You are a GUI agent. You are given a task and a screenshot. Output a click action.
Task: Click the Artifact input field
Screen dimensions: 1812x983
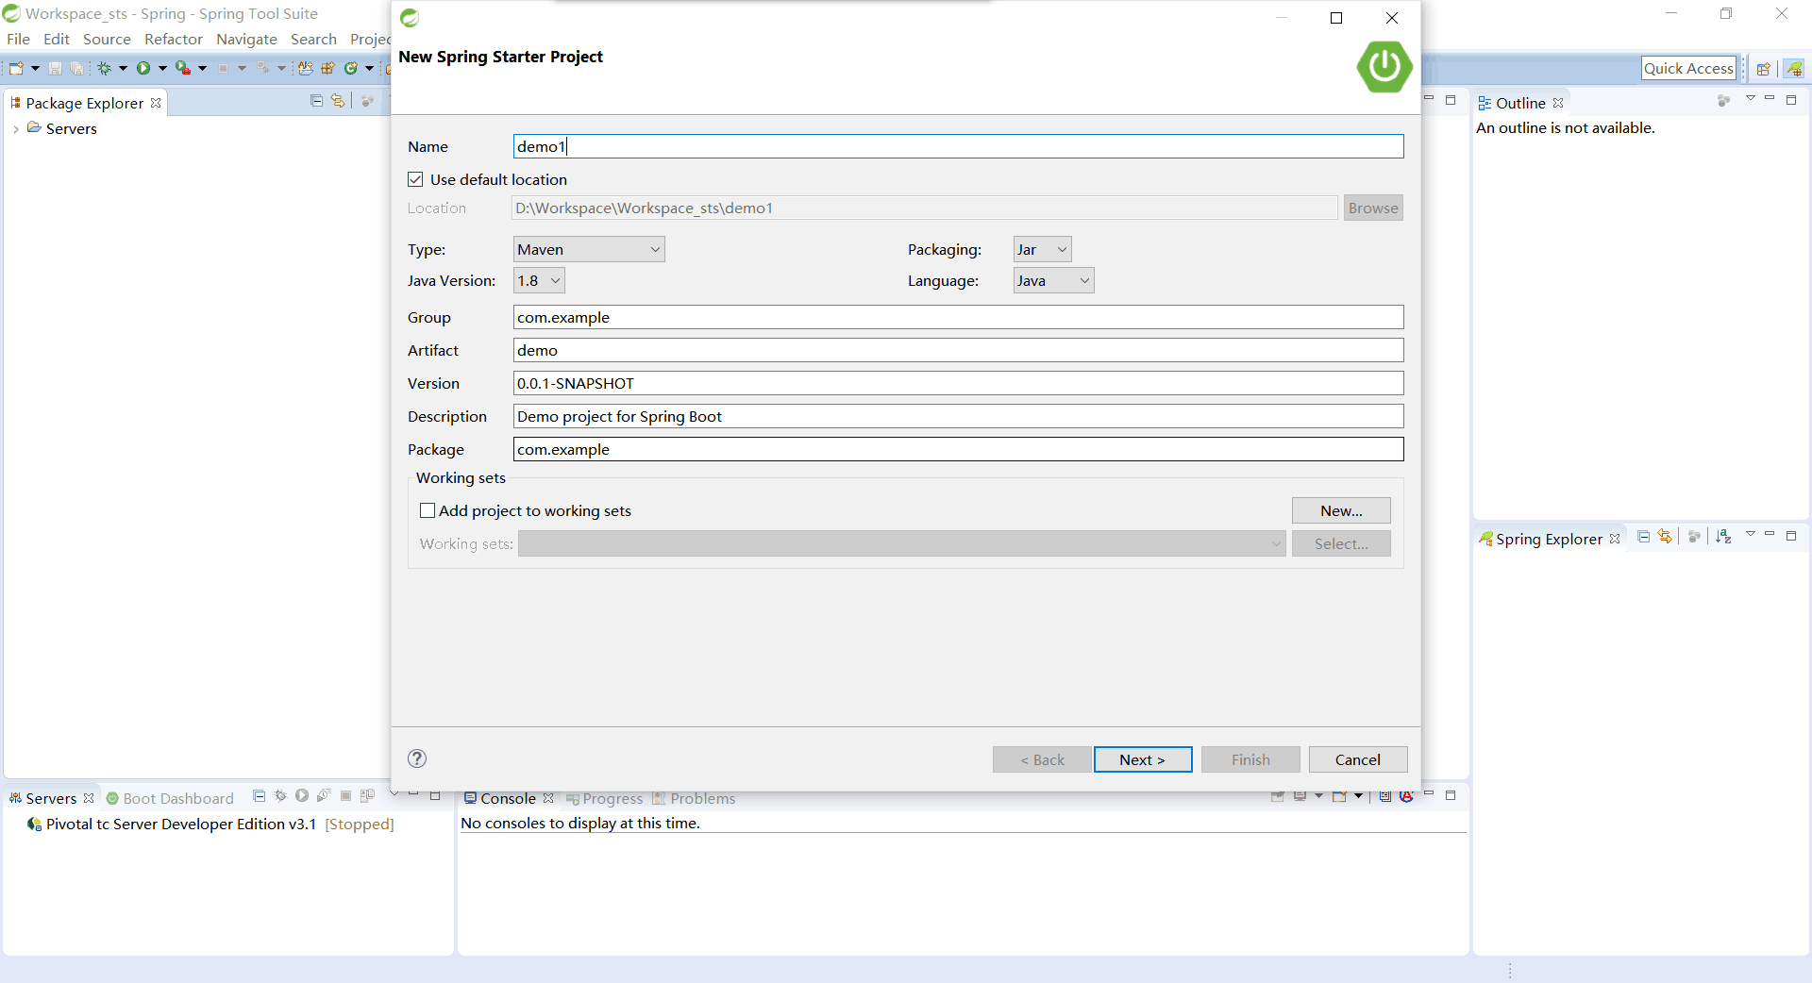click(x=958, y=350)
